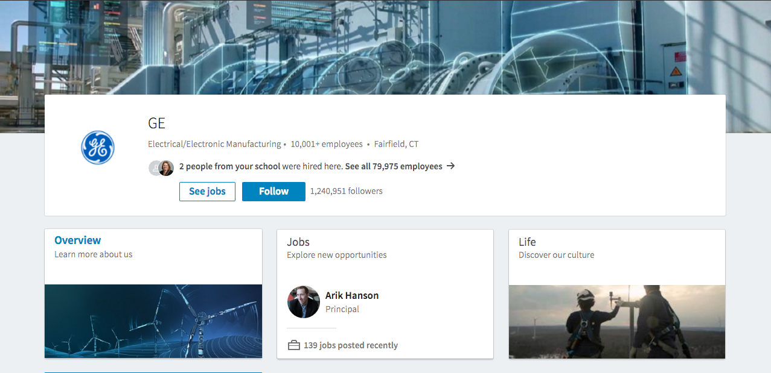Click the Life culture photo thumbnail
Viewport: 771px width, 373px height.
point(617,322)
